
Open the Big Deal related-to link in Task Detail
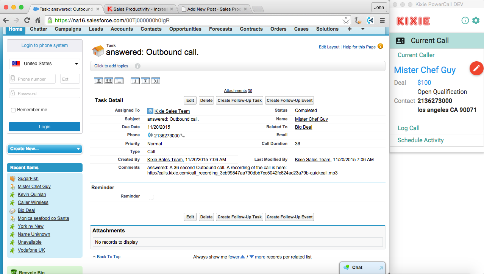304,127
